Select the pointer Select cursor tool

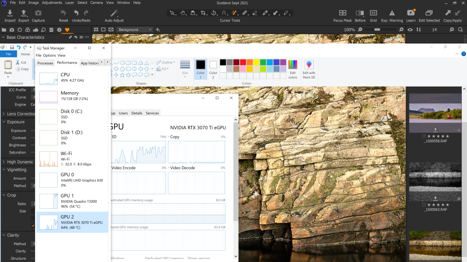coord(173,13)
